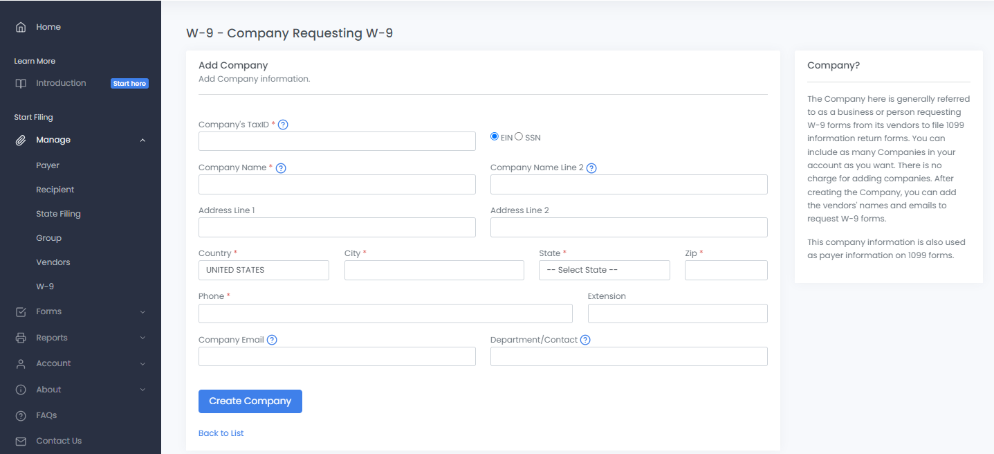Click the Department/Contact help icon
Viewport: 994px width, 454px height.
pos(585,340)
